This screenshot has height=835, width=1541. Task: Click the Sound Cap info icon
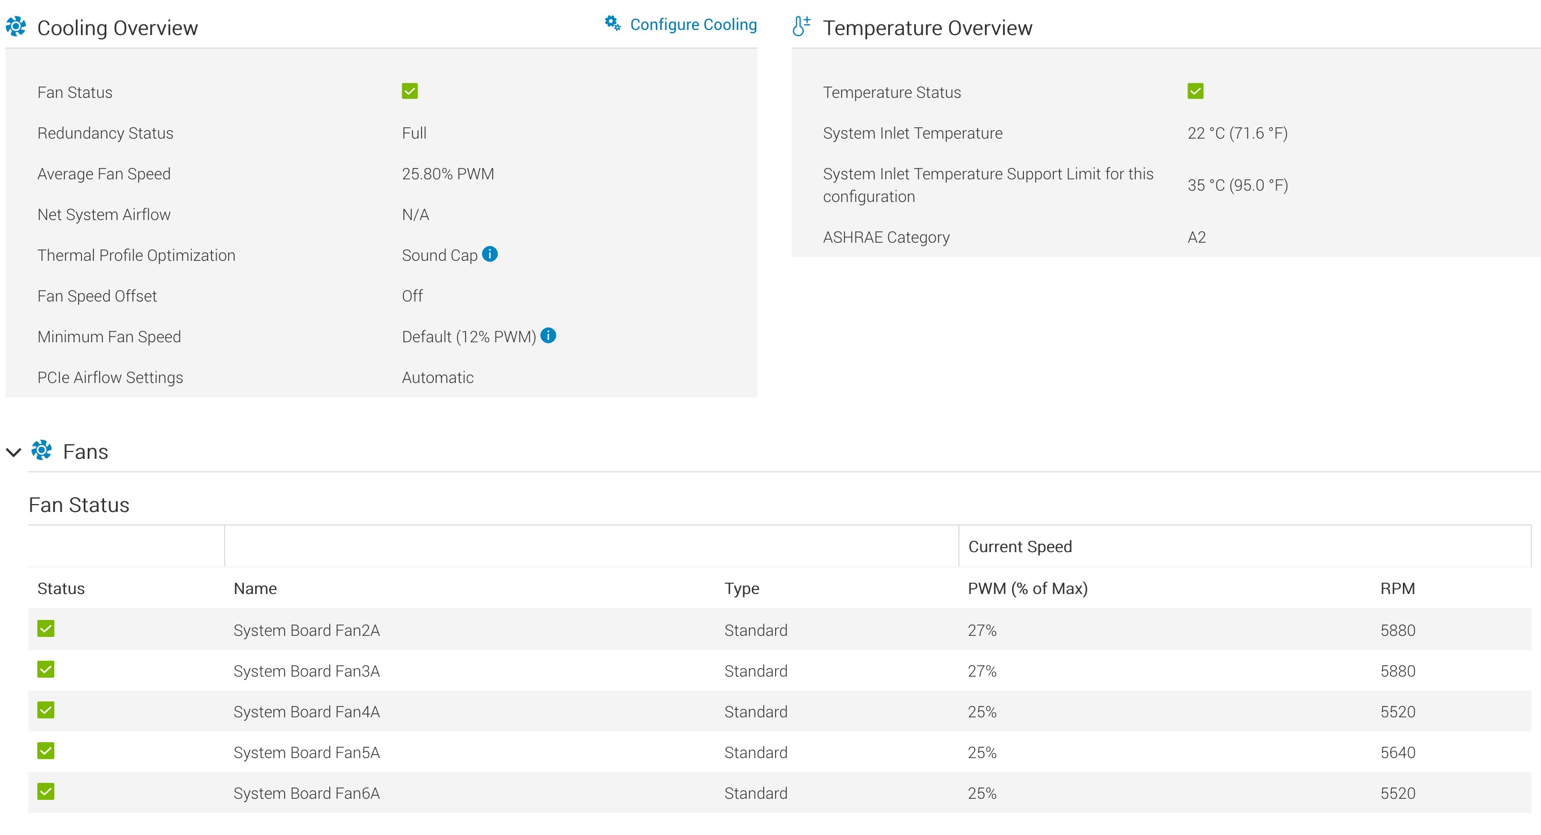[x=489, y=254]
